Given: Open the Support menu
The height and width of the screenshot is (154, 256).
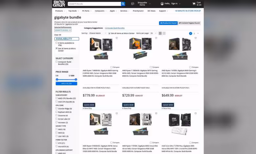Looking at the screenshot, I should [x=163, y=11].
